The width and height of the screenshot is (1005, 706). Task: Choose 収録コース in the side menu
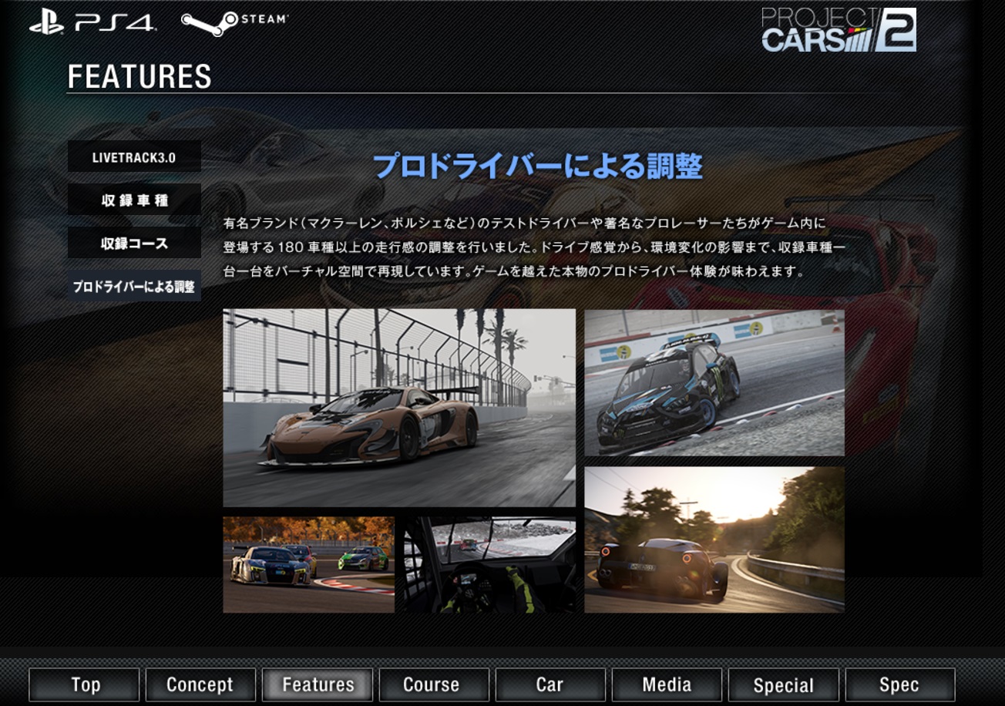134,244
